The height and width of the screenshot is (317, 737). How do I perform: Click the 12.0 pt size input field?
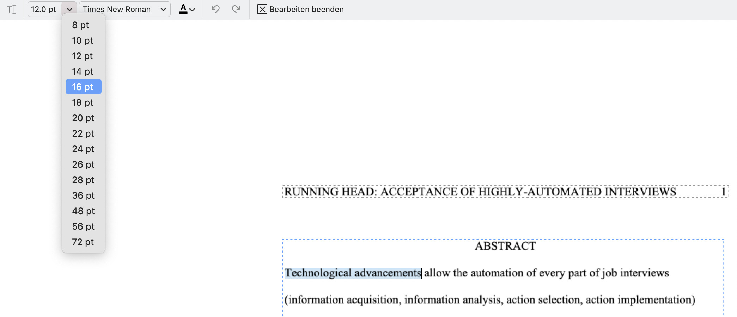(44, 9)
